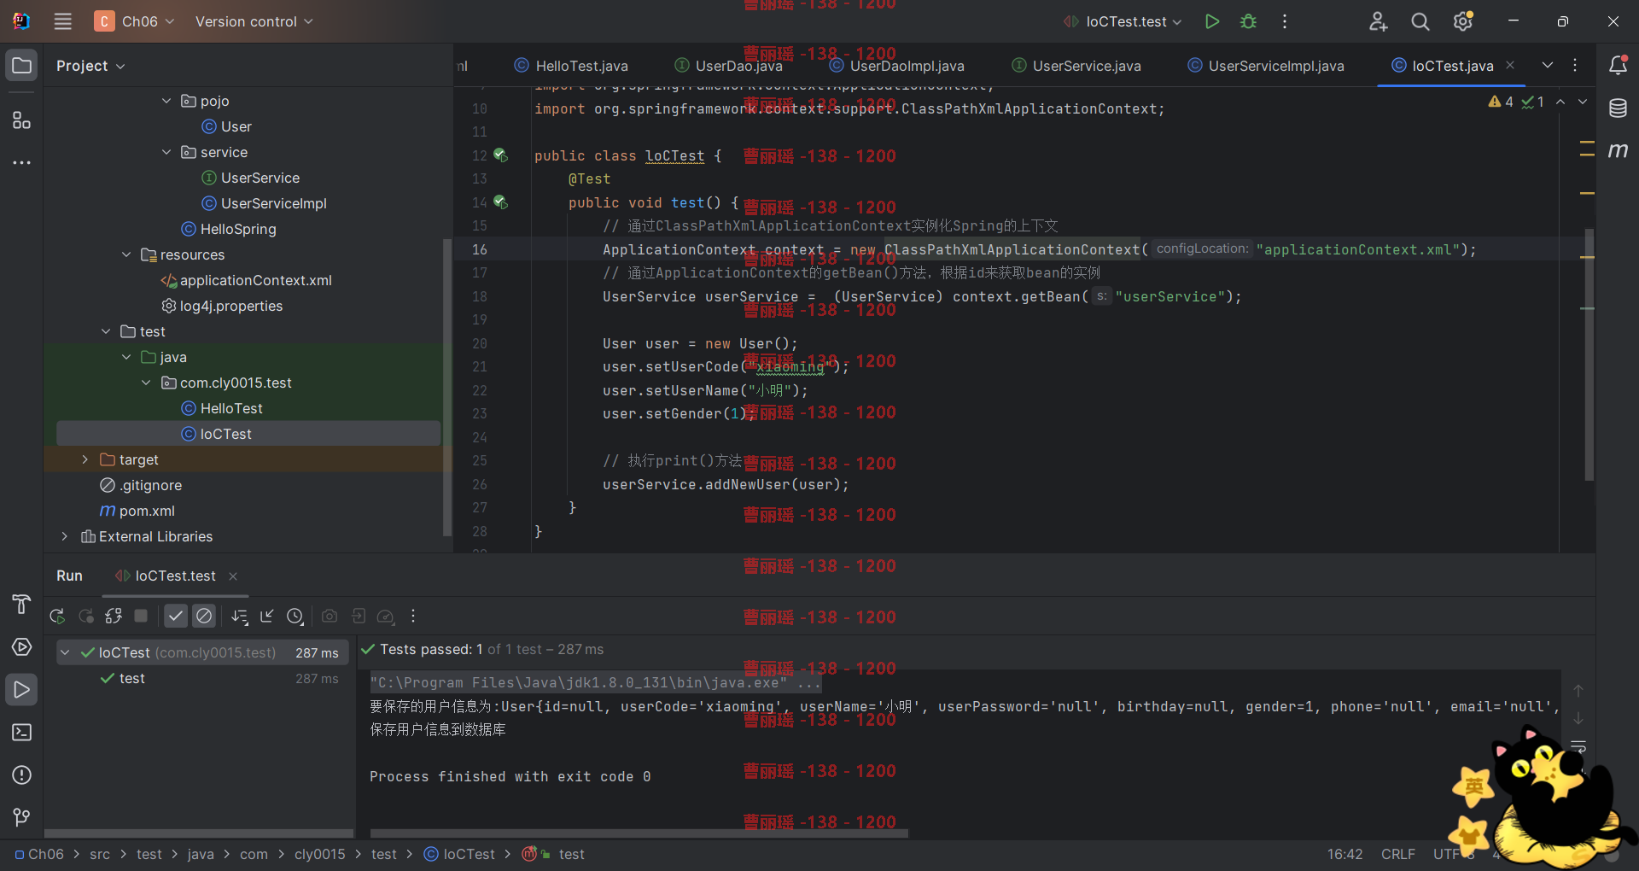Screen dimensions: 1639x871
Task: Open the Problems tool window
Action: click(x=21, y=775)
